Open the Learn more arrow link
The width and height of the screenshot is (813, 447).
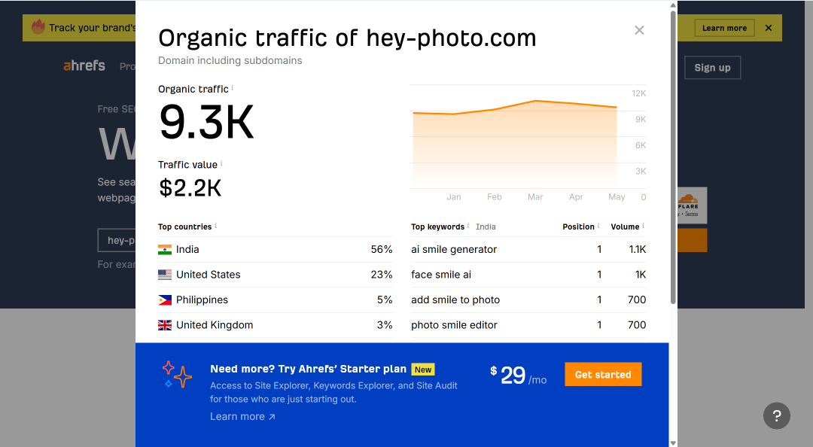click(242, 416)
